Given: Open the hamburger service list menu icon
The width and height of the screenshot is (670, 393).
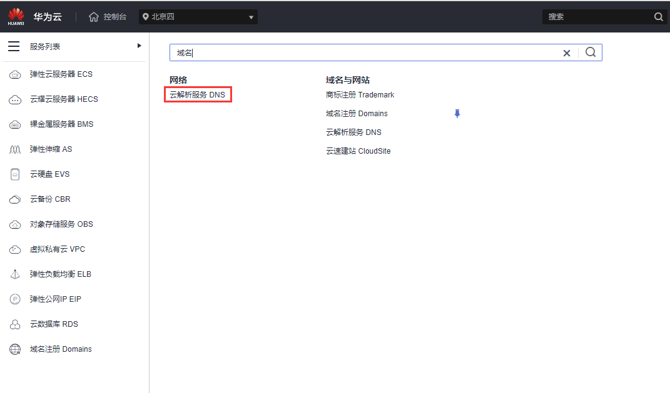Looking at the screenshot, I should coord(14,46).
